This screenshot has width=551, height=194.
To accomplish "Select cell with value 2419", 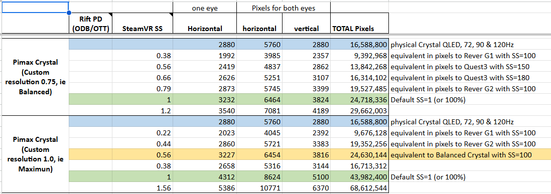I will click(x=205, y=67).
